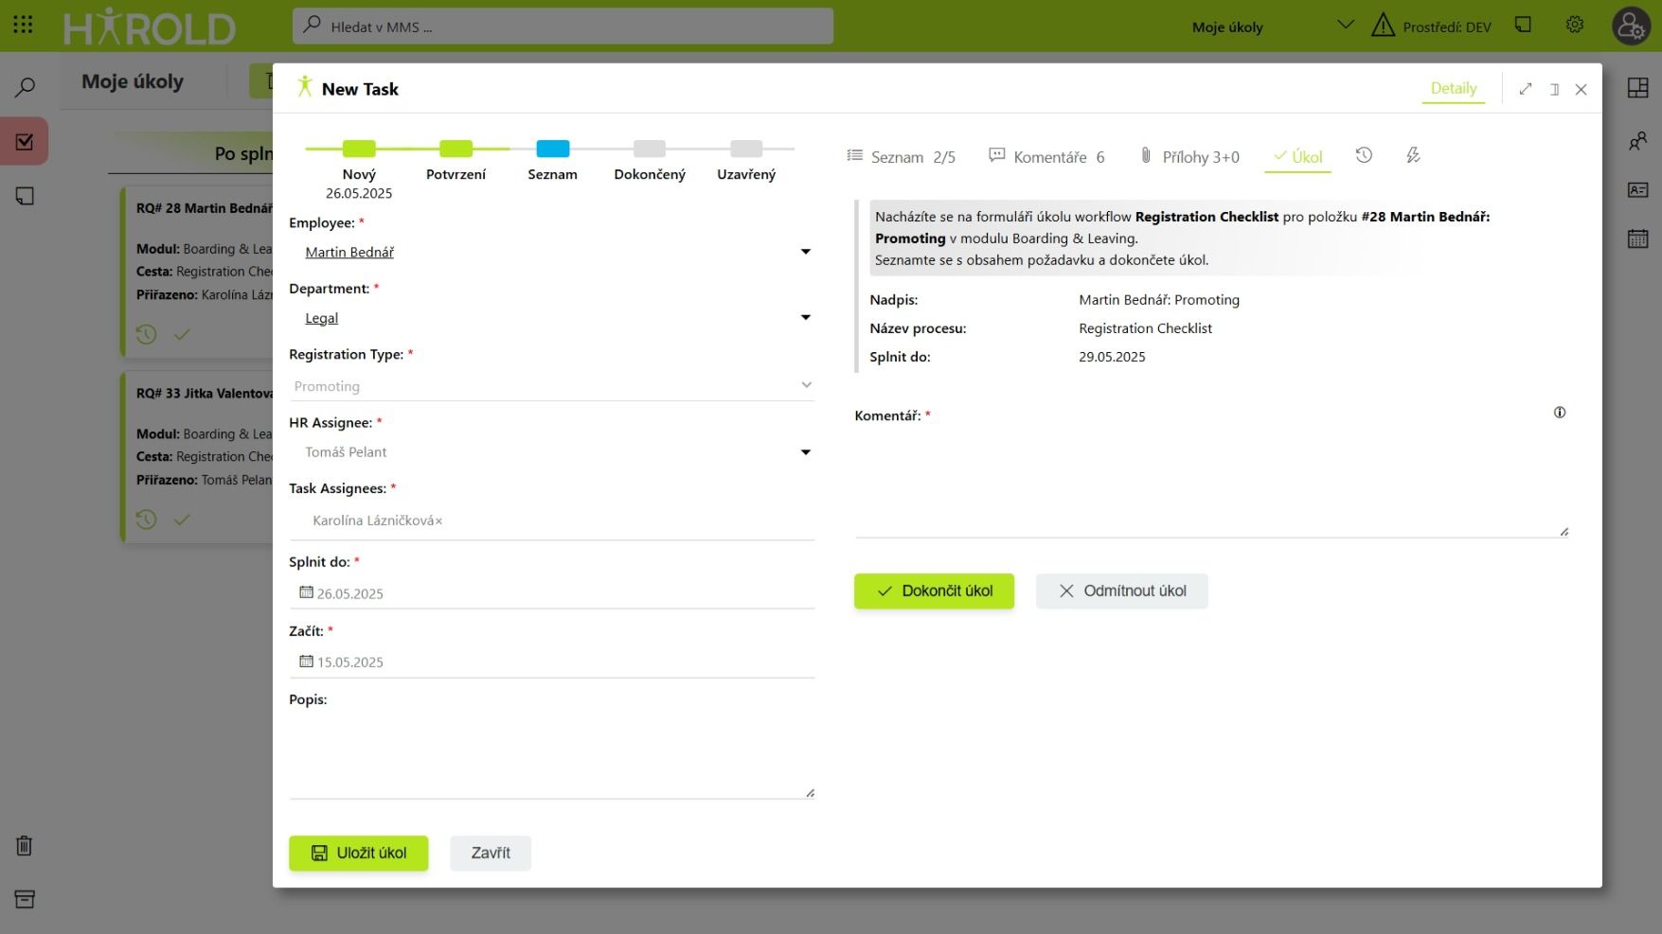Show task history clock icon tab
Image resolution: width=1662 pixels, height=934 pixels.
pos(1364,155)
